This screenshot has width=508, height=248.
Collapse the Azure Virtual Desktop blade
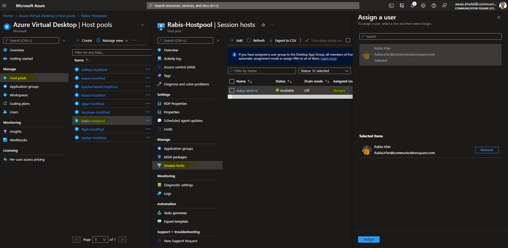click(143, 24)
